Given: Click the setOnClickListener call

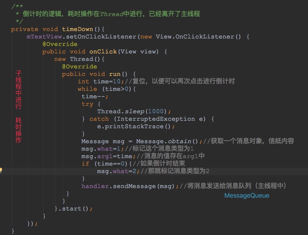Looking at the screenshot, I should pyautogui.click(x=101, y=37).
